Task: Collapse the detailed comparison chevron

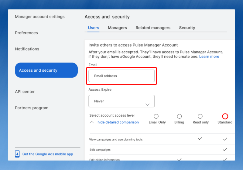Action: point(92,122)
